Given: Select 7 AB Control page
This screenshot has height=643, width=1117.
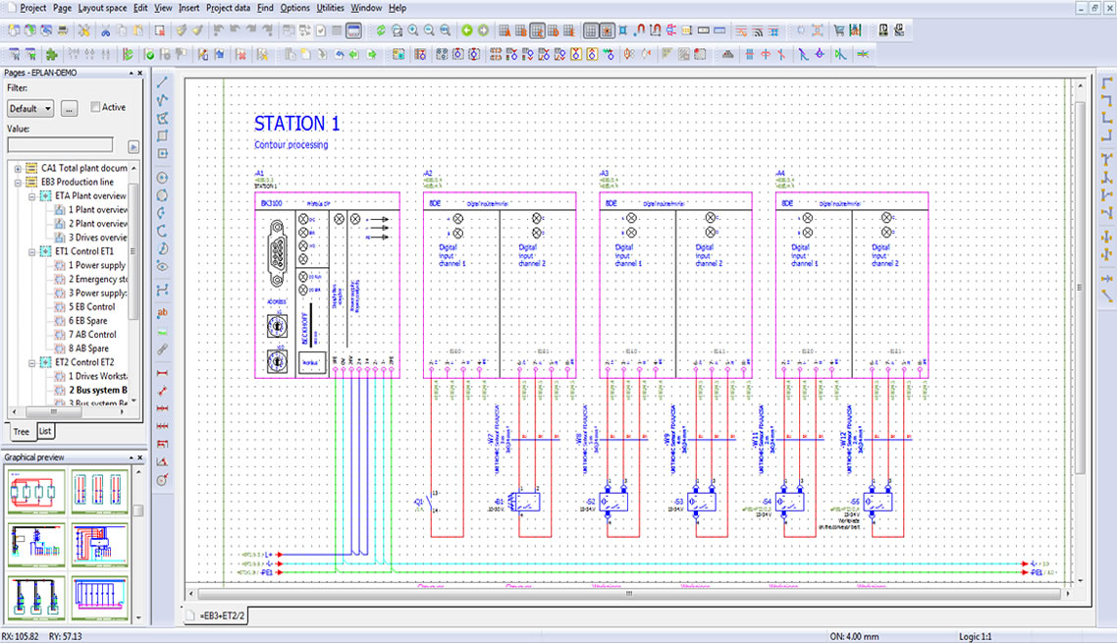Looking at the screenshot, I should point(92,335).
